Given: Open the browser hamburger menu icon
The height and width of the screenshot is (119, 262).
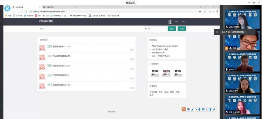Looking at the screenshot, I should pos(217,11).
